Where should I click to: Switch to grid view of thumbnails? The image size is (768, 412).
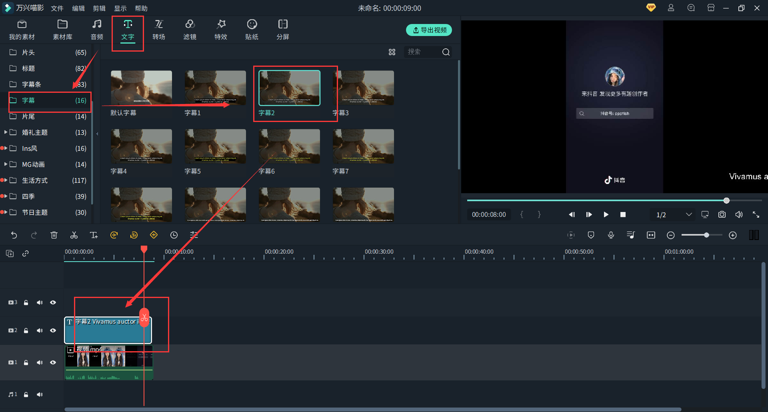[x=392, y=52]
